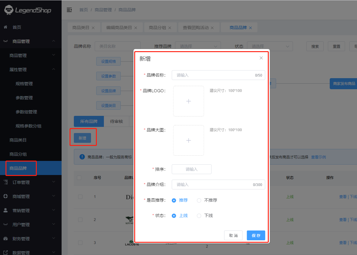Focus the 品牌介绍 input field
The height and width of the screenshot is (255, 357).
[x=218, y=185]
